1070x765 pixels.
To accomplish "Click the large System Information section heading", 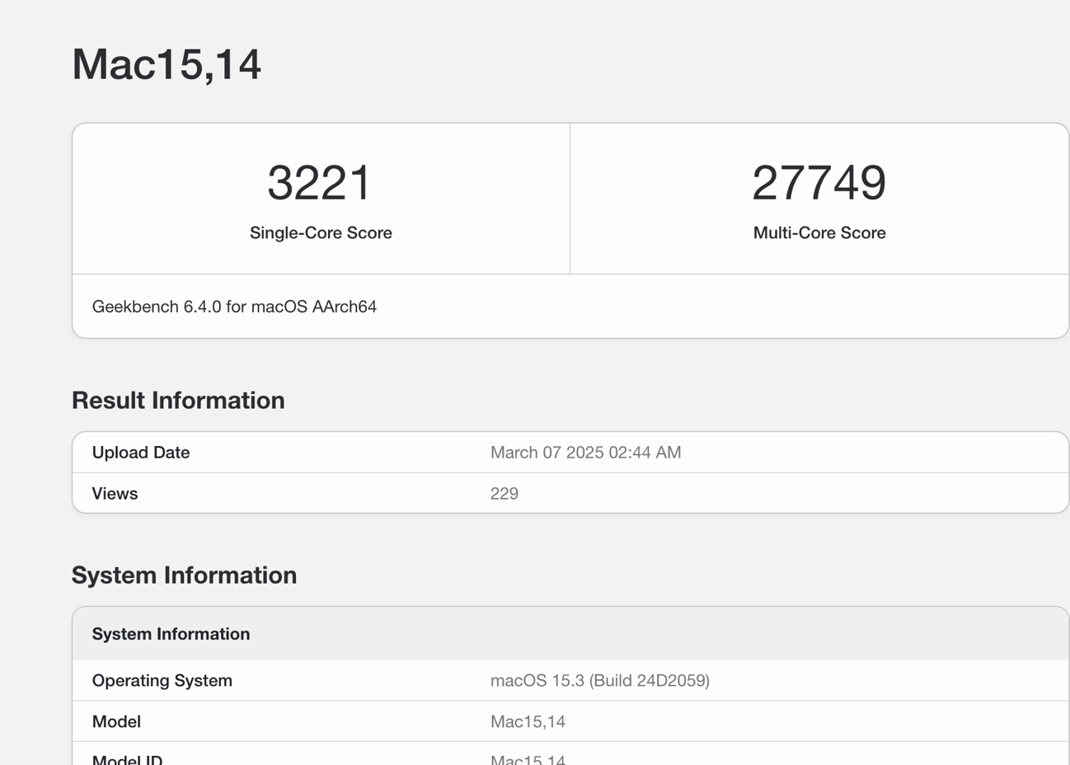I will click(x=184, y=575).
